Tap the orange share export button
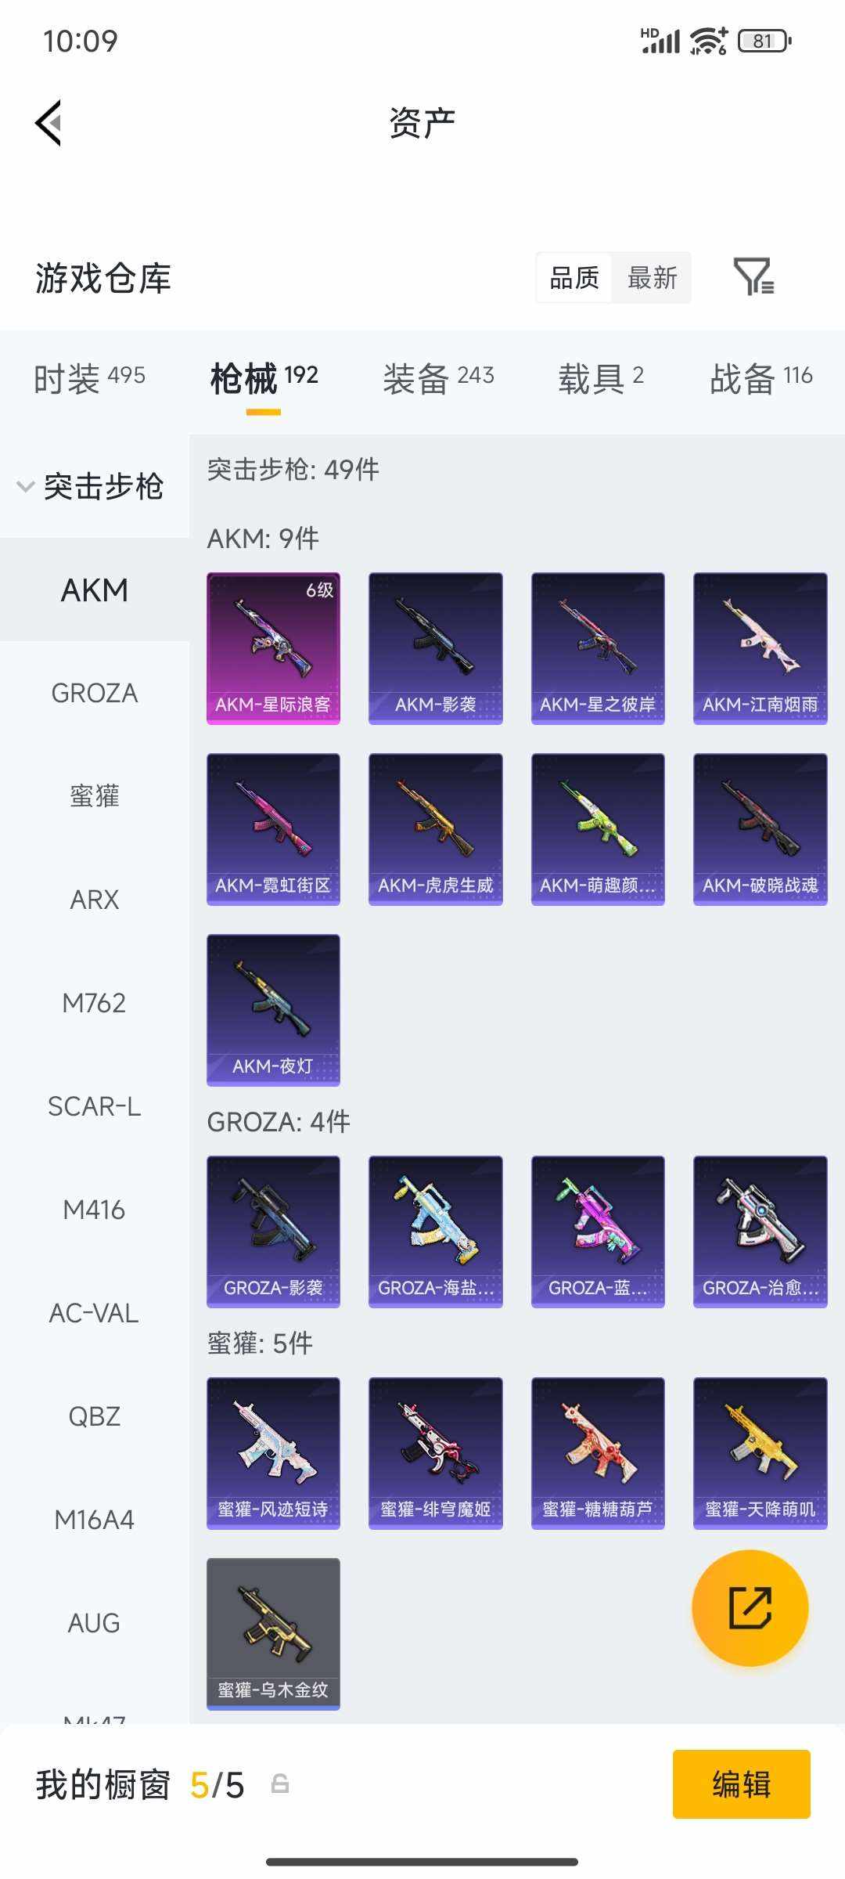The image size is (845, 1879). point(750,1607)
